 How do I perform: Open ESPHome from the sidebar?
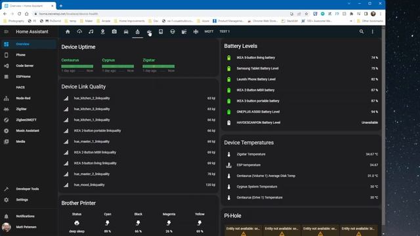pyautogui.click(x=28, y=77)
